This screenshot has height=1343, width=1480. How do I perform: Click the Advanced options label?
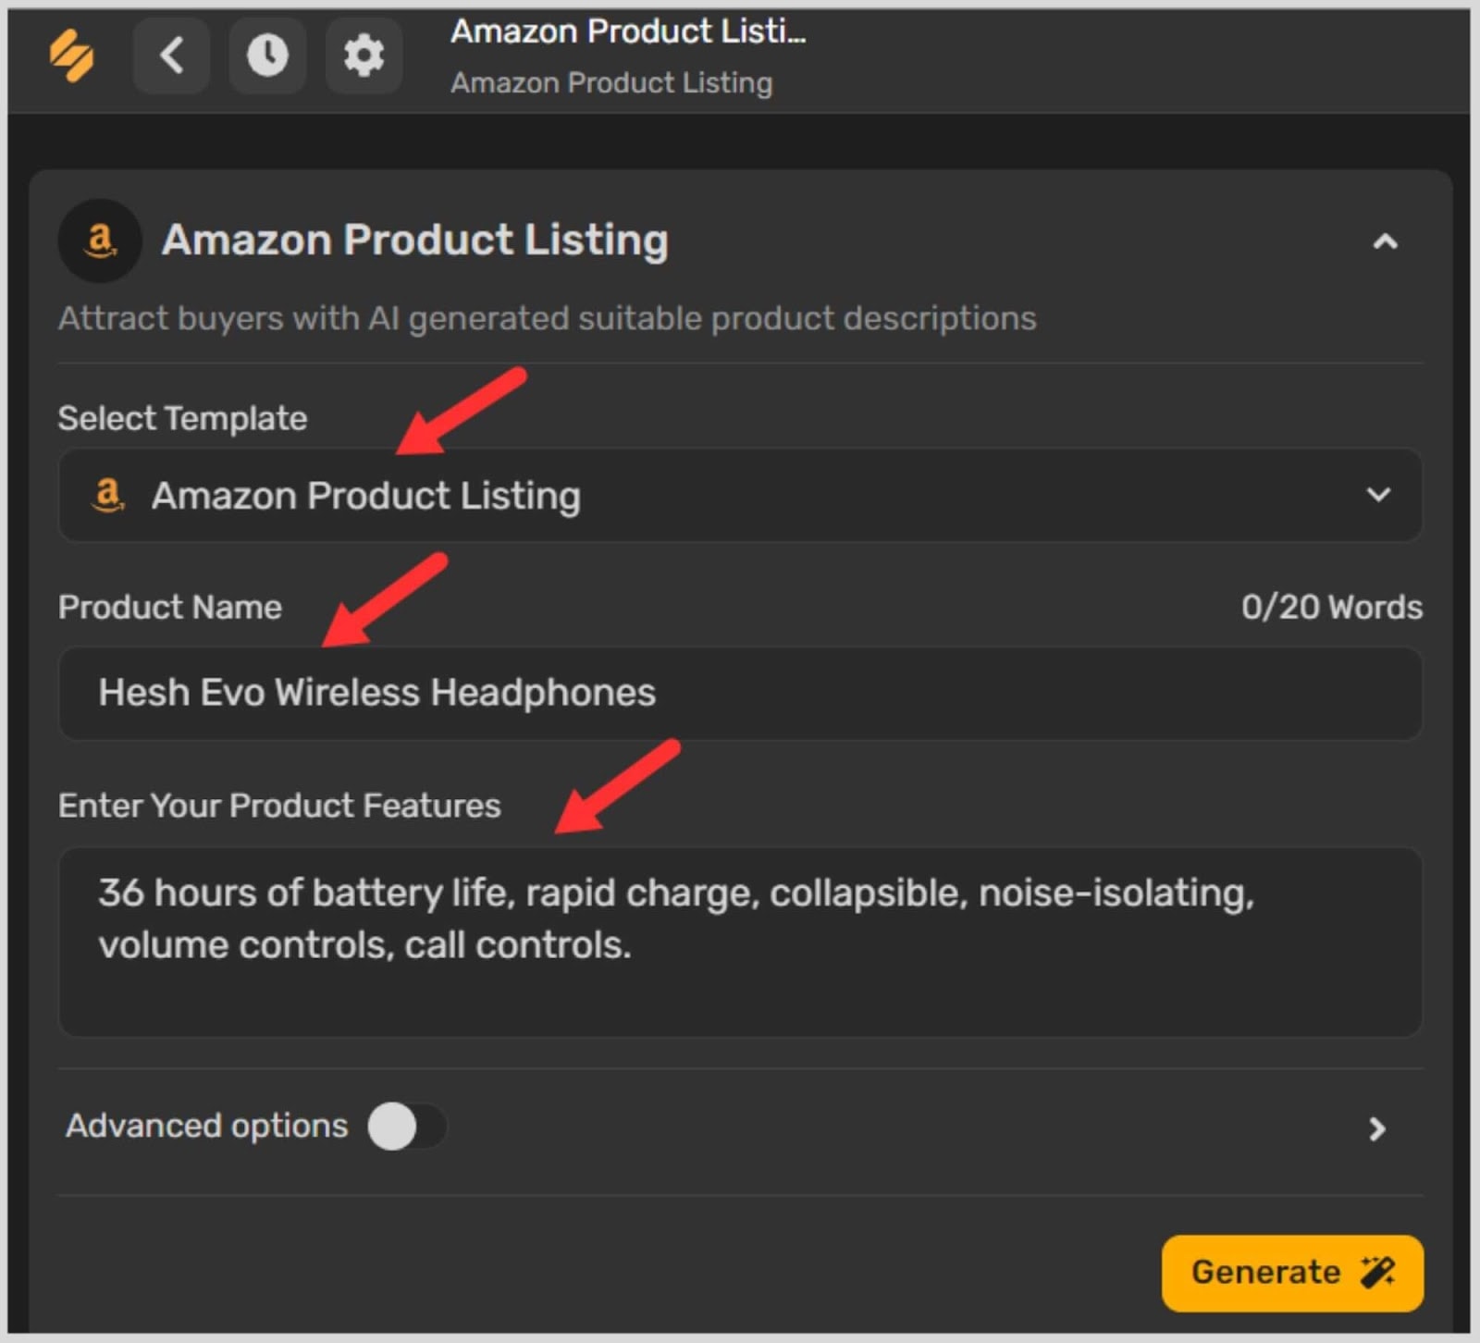pos(207,1126)
